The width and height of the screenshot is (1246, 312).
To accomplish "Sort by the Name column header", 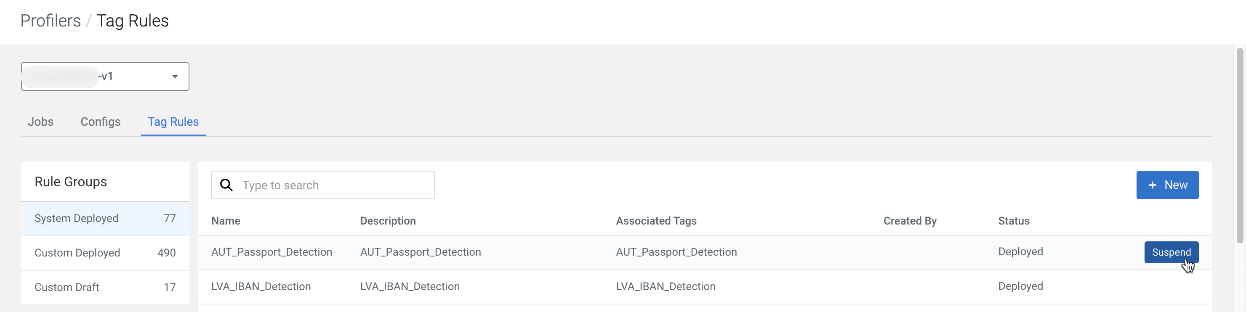I will pyautogui.click(x=225, y=221).
